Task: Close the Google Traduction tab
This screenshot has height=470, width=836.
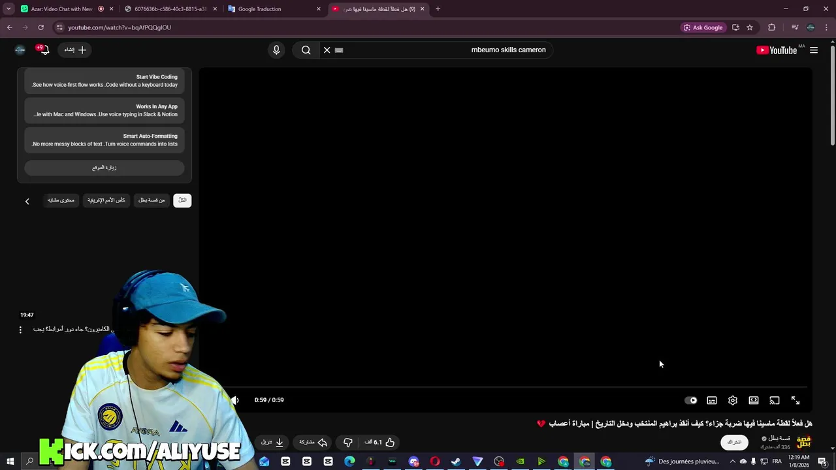Action: click(319, 9)
